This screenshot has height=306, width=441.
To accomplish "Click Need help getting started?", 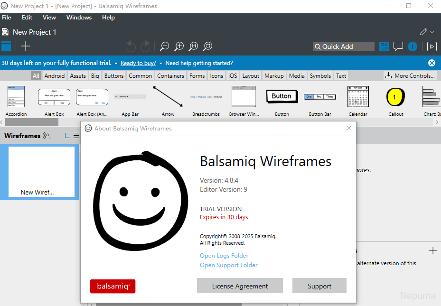I will (x=199, y=63).
